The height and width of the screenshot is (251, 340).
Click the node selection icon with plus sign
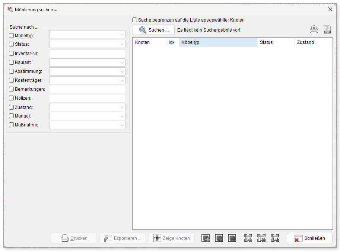[206, 238]
